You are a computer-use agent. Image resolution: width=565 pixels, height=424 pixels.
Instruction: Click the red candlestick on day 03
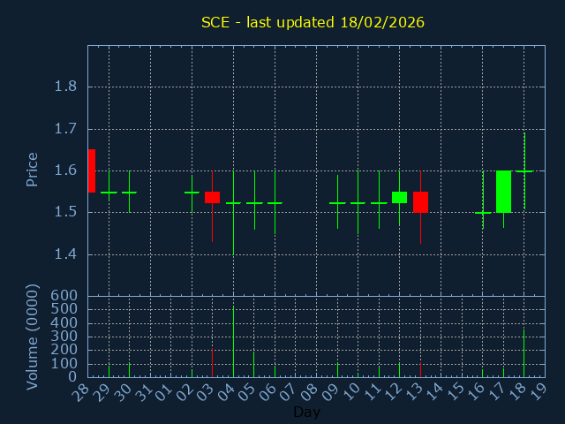click(212, 197)
